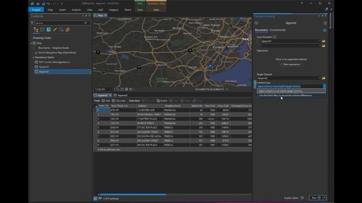
Task: Click the Show All Records icon at table bottom
Action: [x=96, y=198]
